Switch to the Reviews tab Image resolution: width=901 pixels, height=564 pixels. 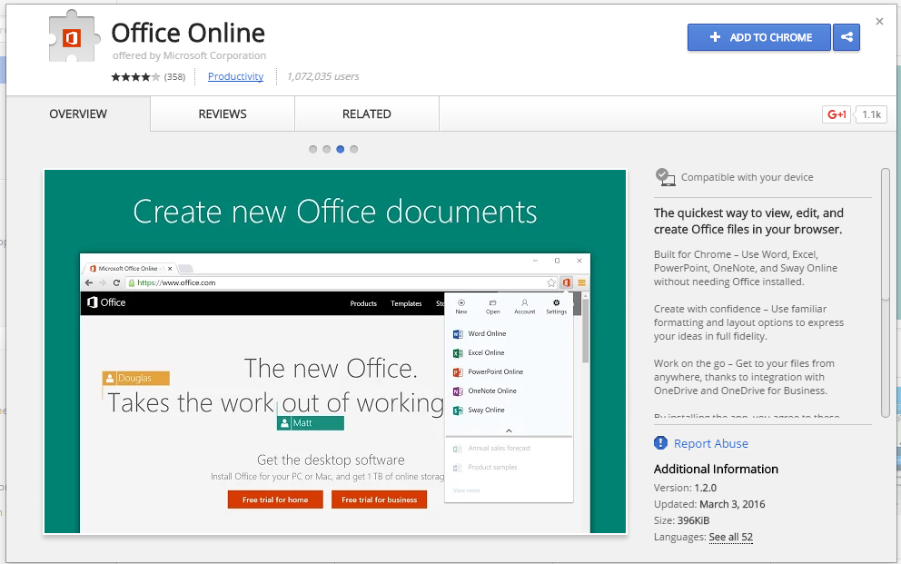[x=223, y=114]
